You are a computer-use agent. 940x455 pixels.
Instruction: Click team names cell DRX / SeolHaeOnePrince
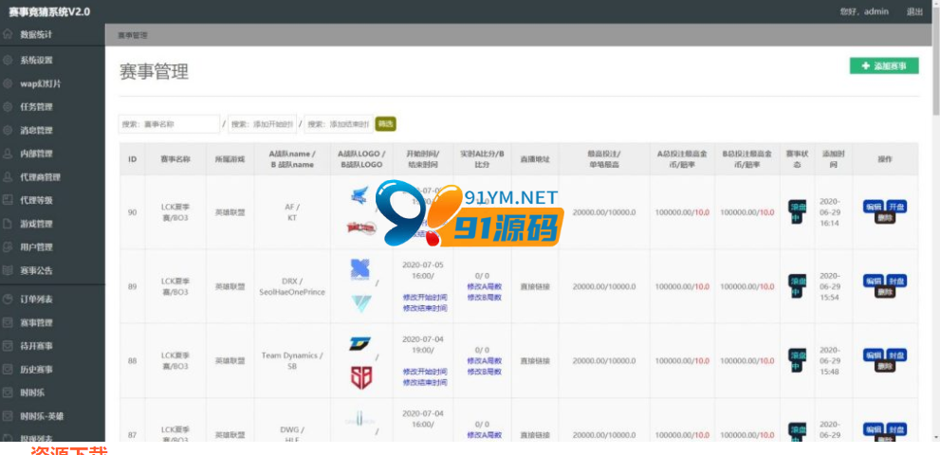click(x=292, y=286)
